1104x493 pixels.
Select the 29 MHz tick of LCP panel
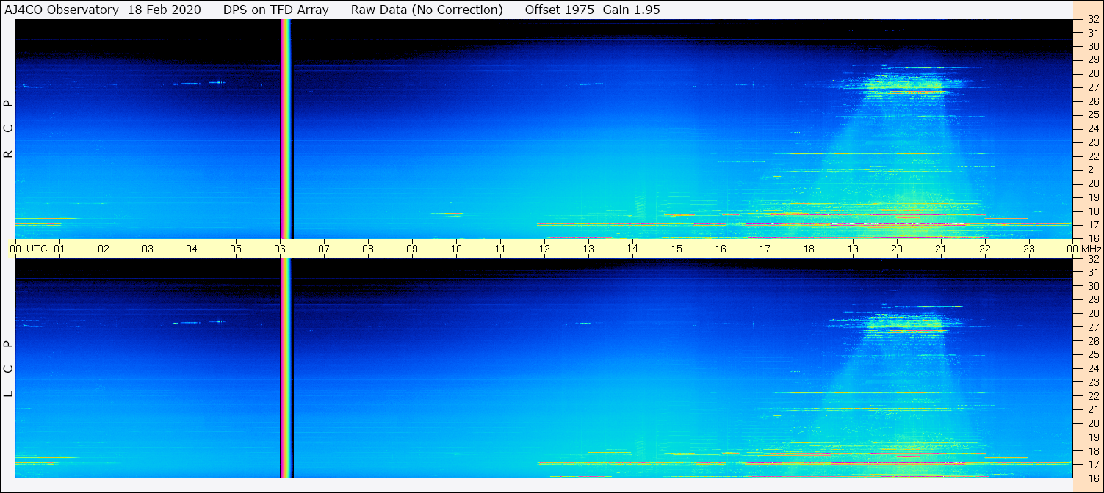1093,300
